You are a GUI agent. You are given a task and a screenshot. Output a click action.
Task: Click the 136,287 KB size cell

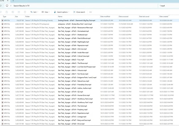20,20
